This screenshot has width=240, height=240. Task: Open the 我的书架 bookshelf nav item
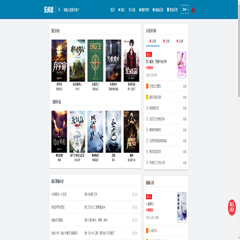pos(144,10)
